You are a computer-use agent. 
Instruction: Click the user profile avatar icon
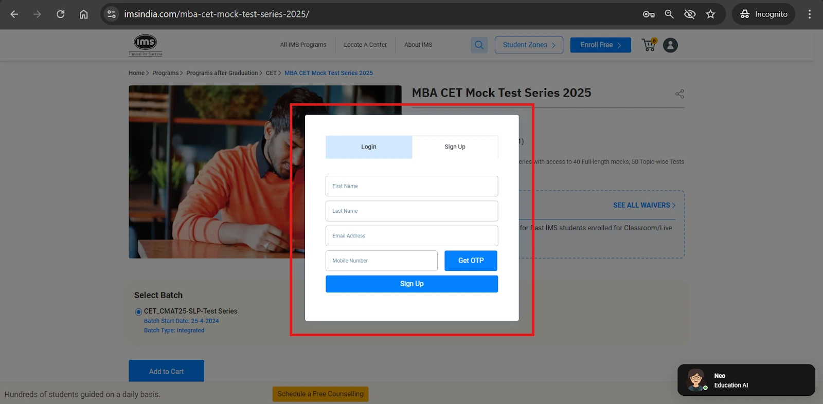tap(670, 45)
